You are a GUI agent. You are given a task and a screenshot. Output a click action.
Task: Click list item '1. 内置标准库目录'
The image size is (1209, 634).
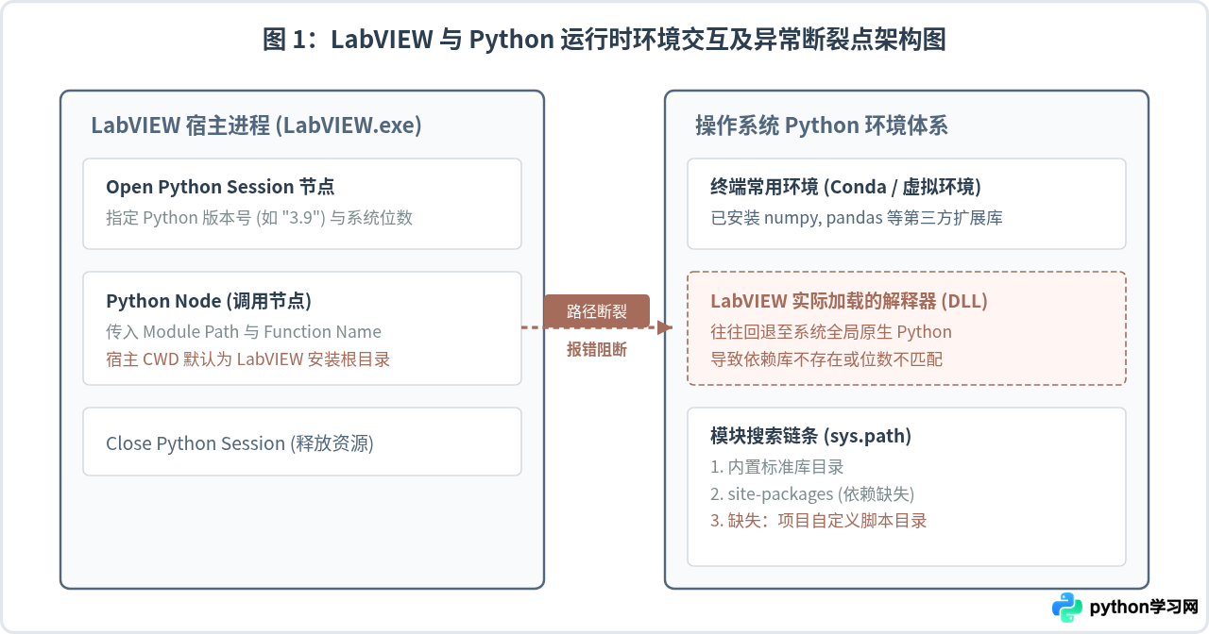pyautogui.click(x=776, y=466)
